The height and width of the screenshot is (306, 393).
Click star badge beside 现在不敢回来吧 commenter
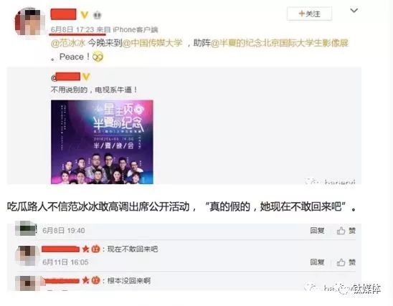coord(86,249)
